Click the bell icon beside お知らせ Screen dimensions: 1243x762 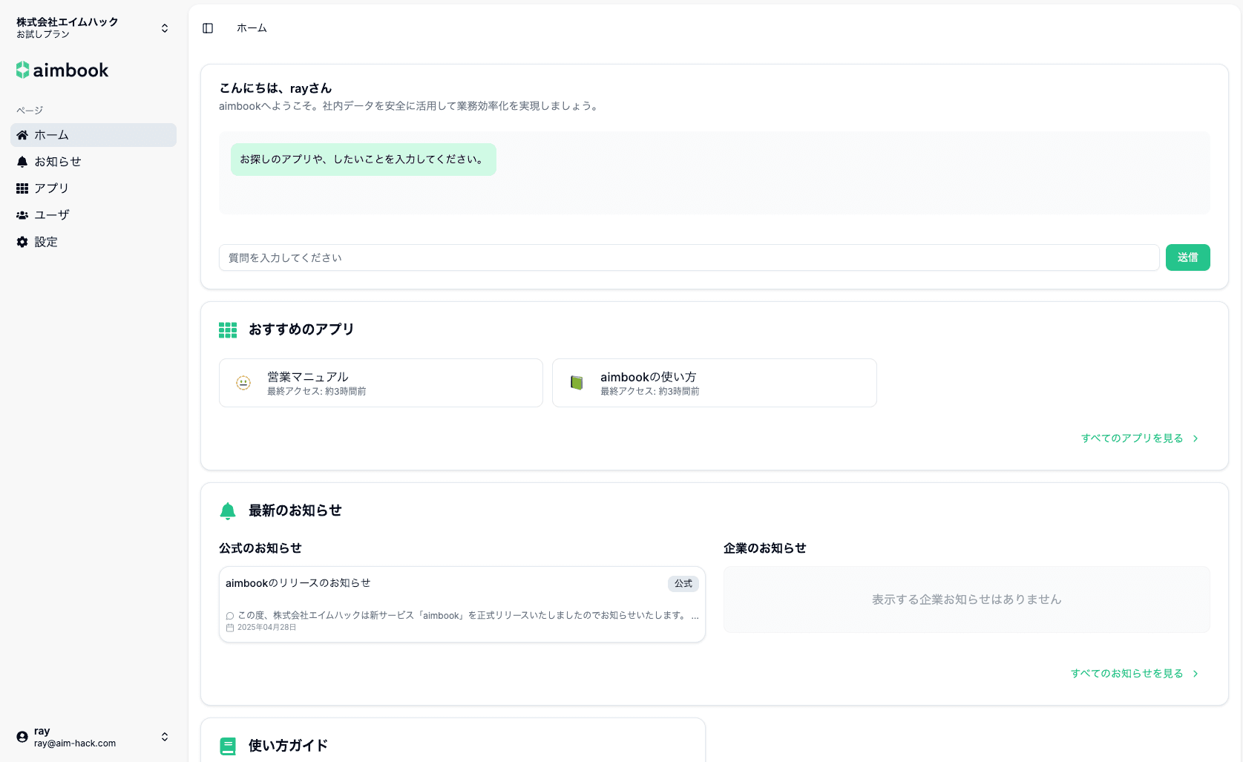pos(22,162)
